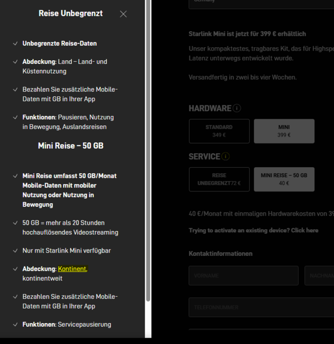This screenshot has height=344, width=334.
Task: Click the Vorname input field
Action: (243, 275)
